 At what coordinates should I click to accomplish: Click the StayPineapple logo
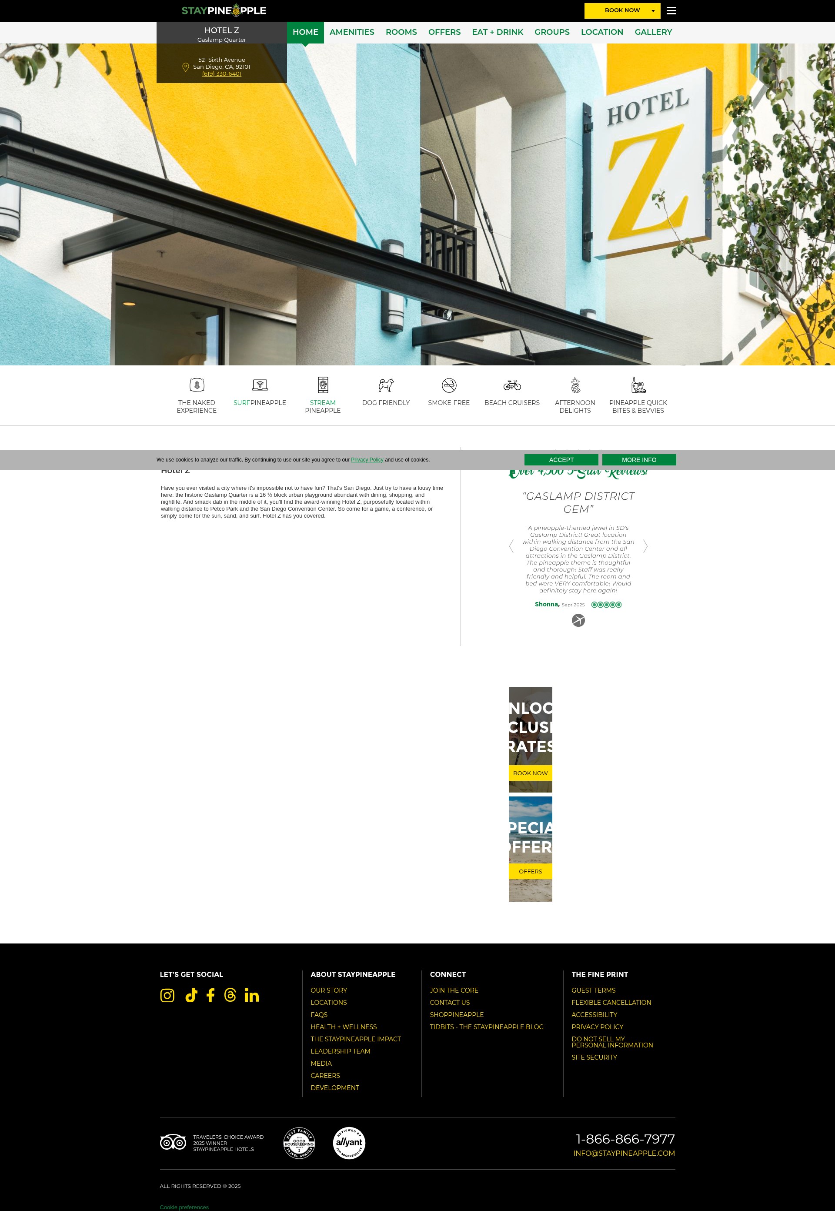224,10
